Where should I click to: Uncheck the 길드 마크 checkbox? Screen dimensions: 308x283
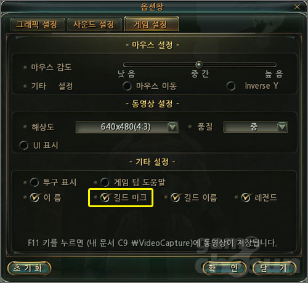105,198
